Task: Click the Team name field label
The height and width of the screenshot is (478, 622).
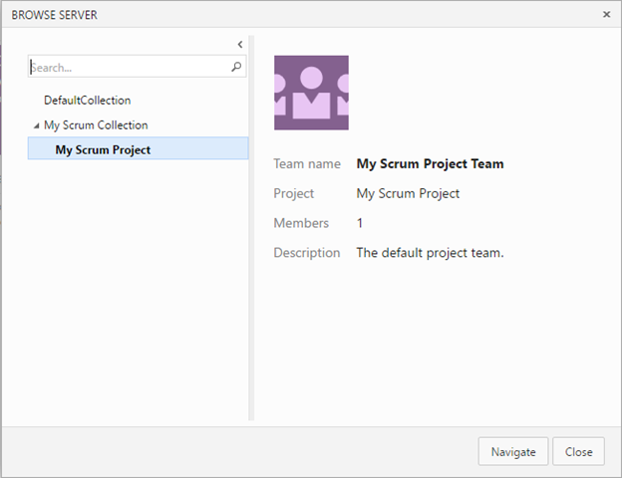Action: [307, 164]
